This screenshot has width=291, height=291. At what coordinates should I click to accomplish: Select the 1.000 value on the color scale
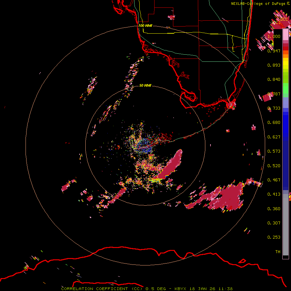274,36
